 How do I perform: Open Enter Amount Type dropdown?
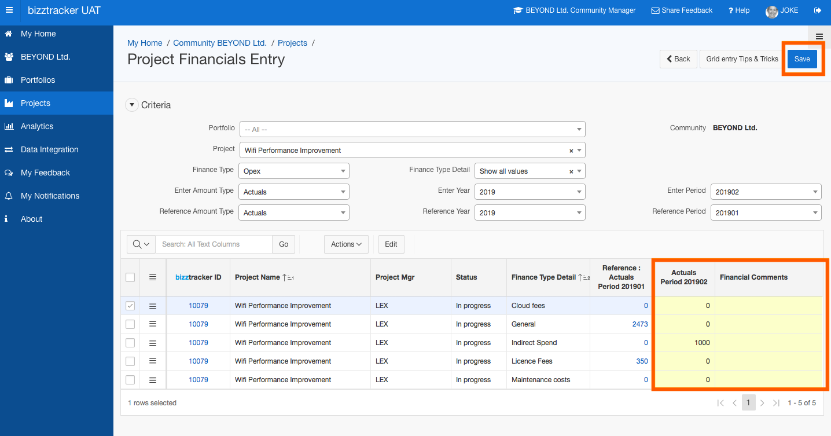coord(294,192)
